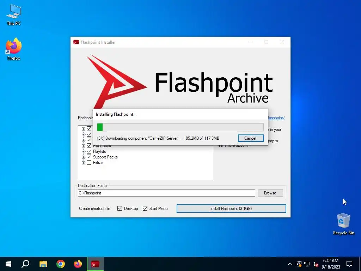The width and height of the screenshot is (361, 271).
Task: Open the network status tray icon
Action: point(307,264)
